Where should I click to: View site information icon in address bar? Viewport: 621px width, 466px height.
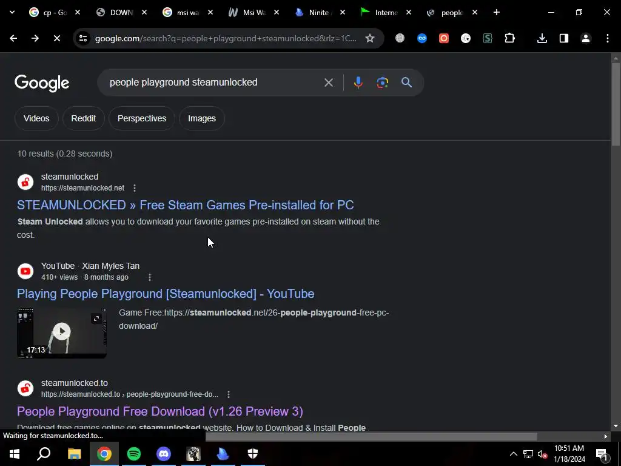coord(83,38)
